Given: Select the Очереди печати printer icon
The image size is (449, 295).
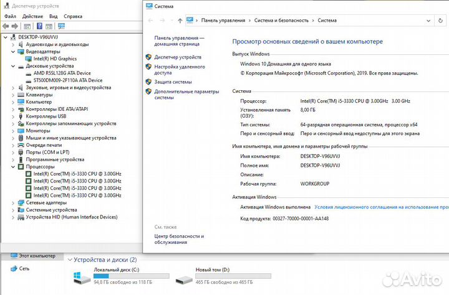Looking at the screenshot, I should [21, 145].
